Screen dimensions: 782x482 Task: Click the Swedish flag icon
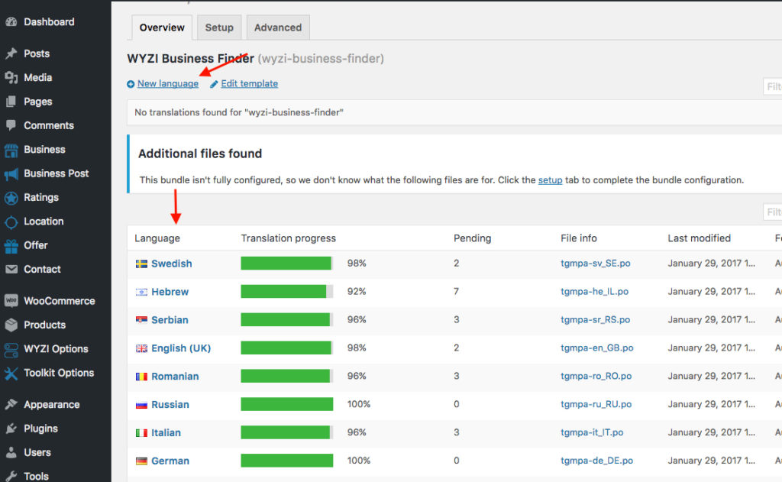[141, 264]
